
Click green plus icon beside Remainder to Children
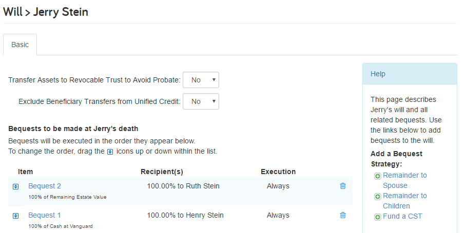point(377,197)
